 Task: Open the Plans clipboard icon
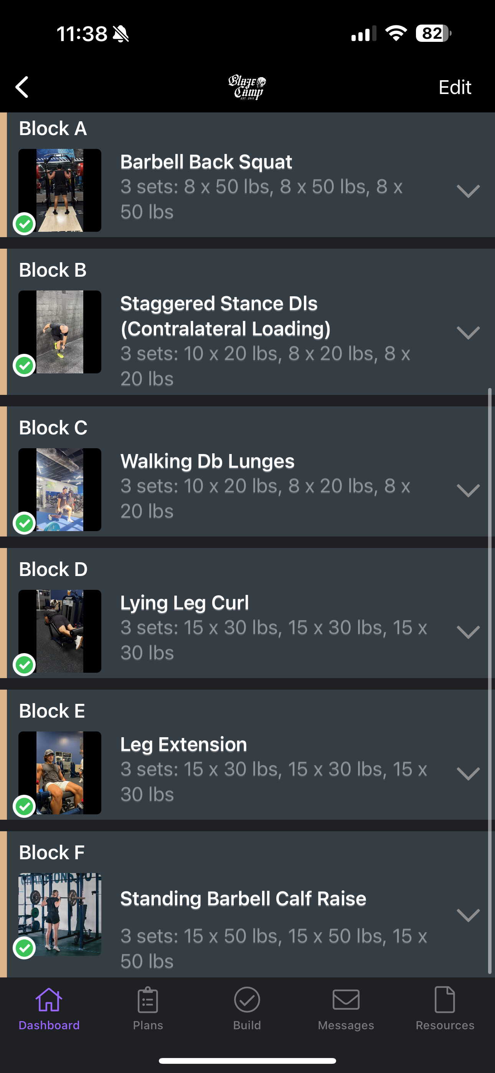[148, 1000]
